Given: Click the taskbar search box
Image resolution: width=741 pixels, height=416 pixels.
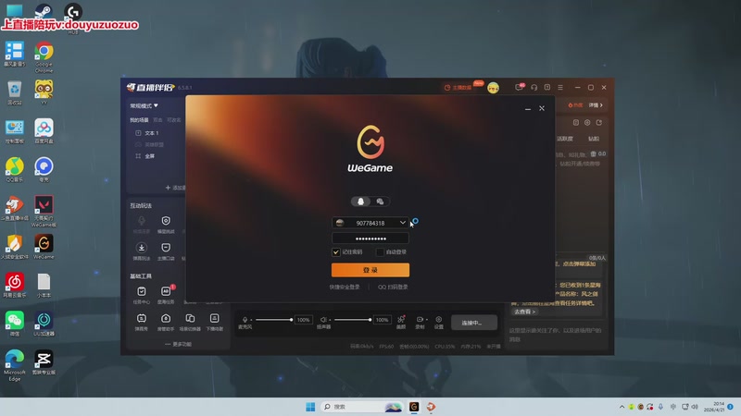Looking at the screenshot, I should [x=361, y=407].
